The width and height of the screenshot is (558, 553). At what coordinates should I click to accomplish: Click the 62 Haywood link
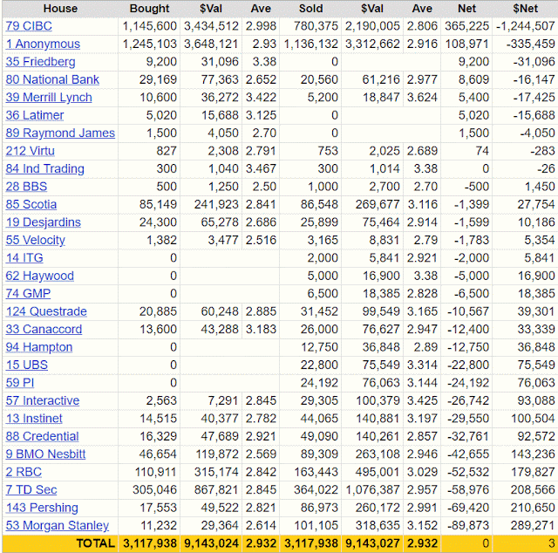40,276
